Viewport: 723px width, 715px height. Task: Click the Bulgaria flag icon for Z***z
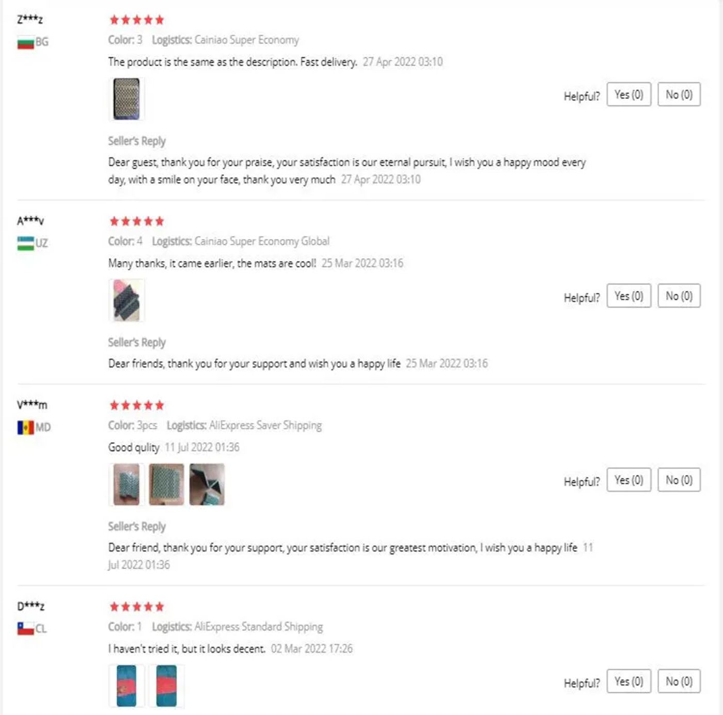tap(25, 42)
